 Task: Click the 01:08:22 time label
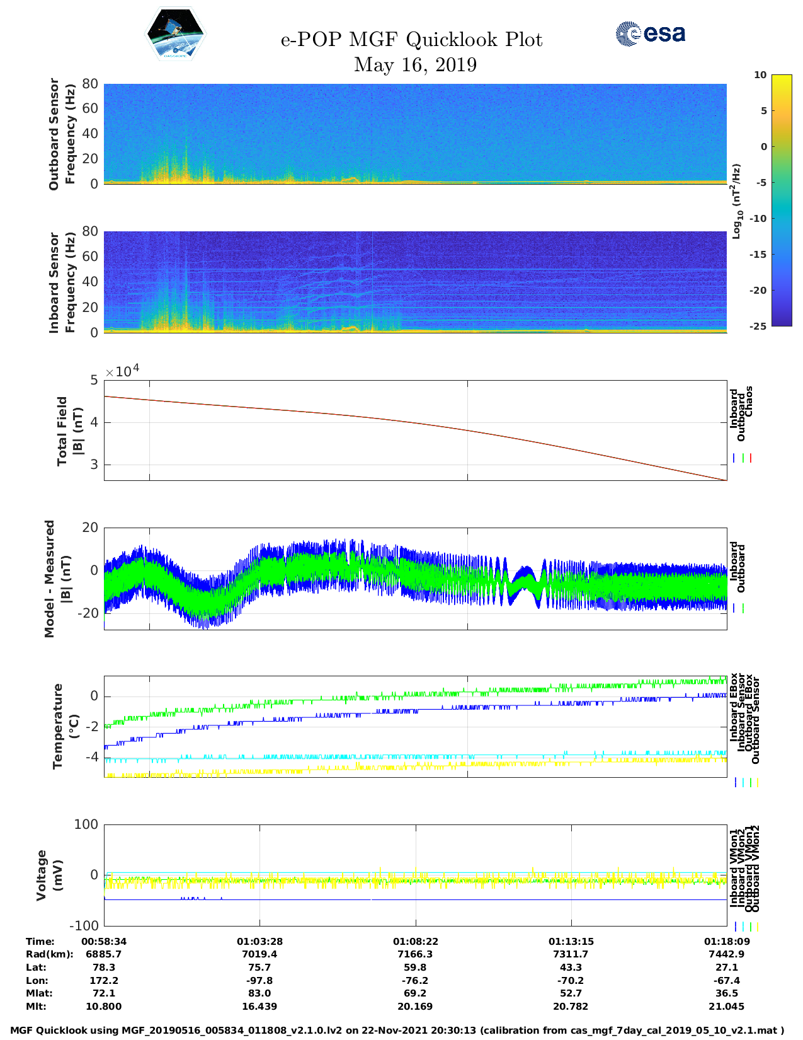(415, 941)
